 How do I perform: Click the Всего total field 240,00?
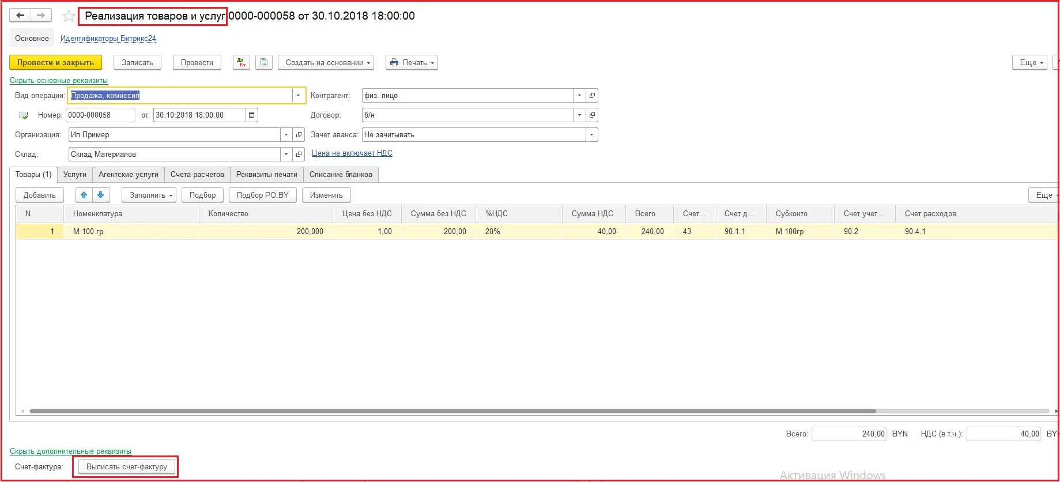(849, 434)
